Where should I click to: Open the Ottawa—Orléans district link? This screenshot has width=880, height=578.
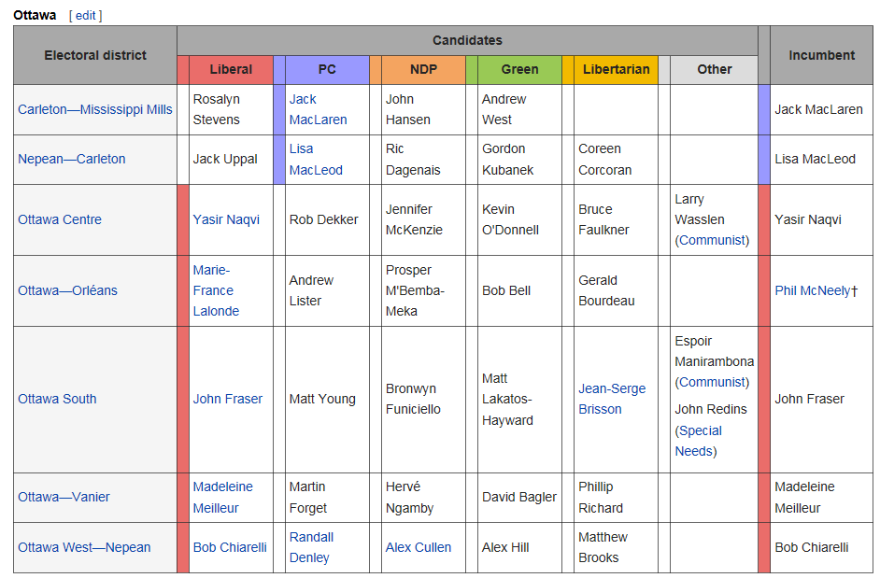pos(67,290)
